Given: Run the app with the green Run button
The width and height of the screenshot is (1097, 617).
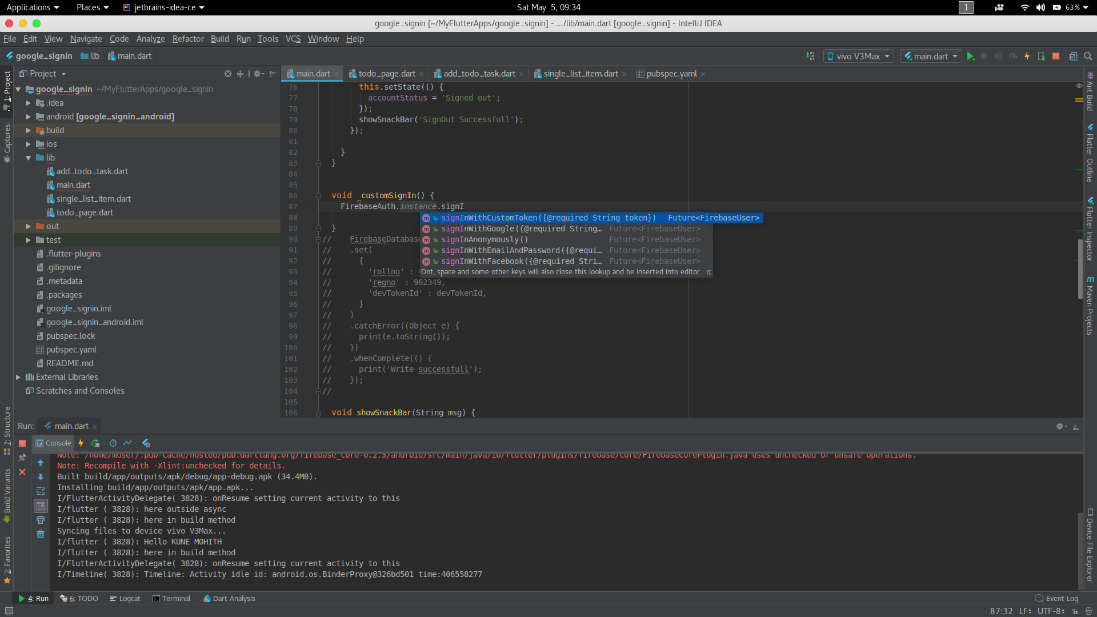Looking at the screenshot, I should pos(971,56).
